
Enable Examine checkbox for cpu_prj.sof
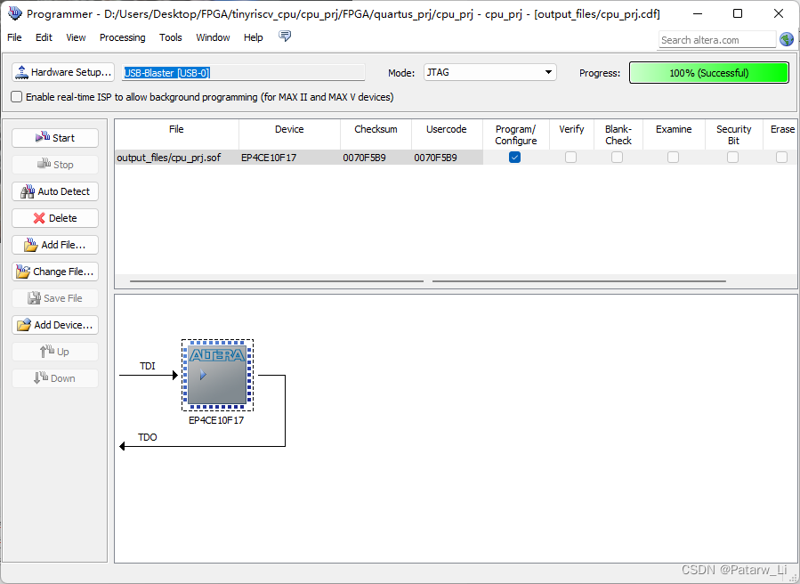pos(674,158)
